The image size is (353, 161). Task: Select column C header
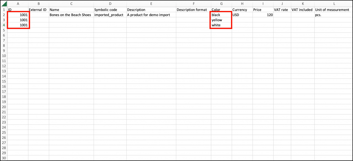pyautogui.click(x=71, y=4)
